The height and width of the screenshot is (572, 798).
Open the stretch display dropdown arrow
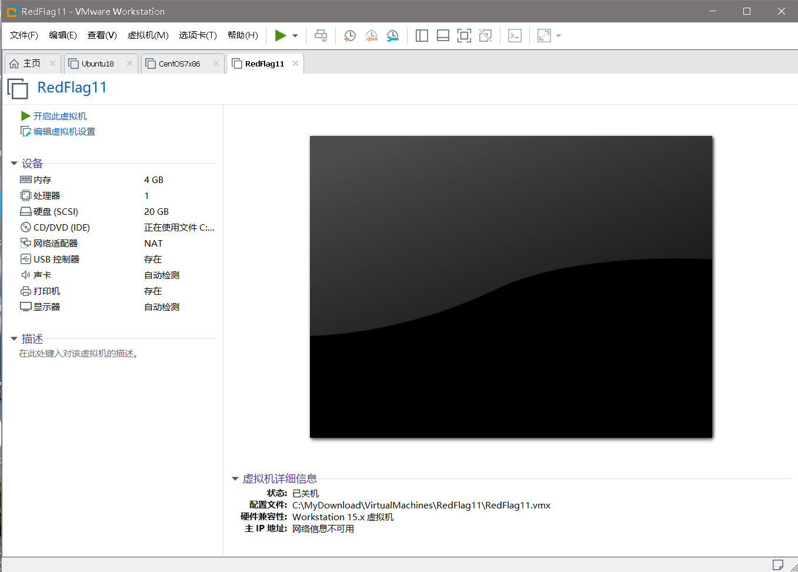tap(559, 36)
